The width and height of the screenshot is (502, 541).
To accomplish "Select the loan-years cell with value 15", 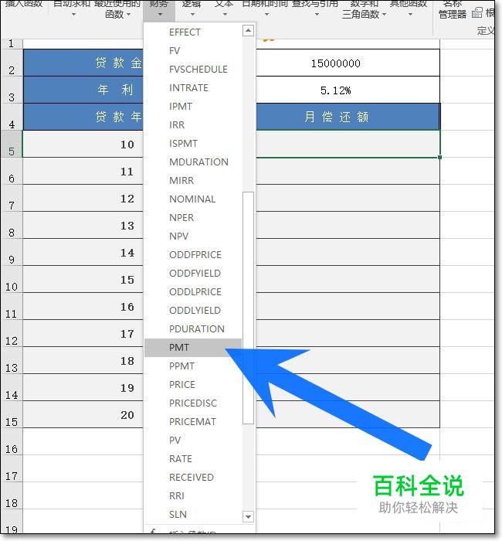I will [83, 279].
